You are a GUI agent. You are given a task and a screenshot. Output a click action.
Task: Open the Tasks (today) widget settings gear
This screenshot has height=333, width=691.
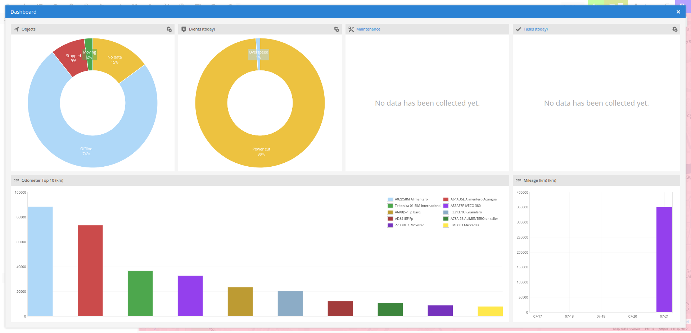675,29
